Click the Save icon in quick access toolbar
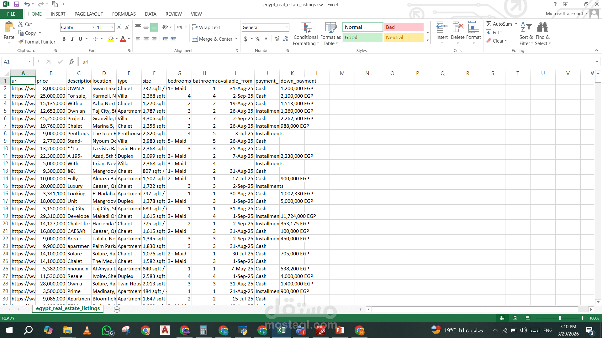This screenshot has height=338, width=602. click(16, 4)
